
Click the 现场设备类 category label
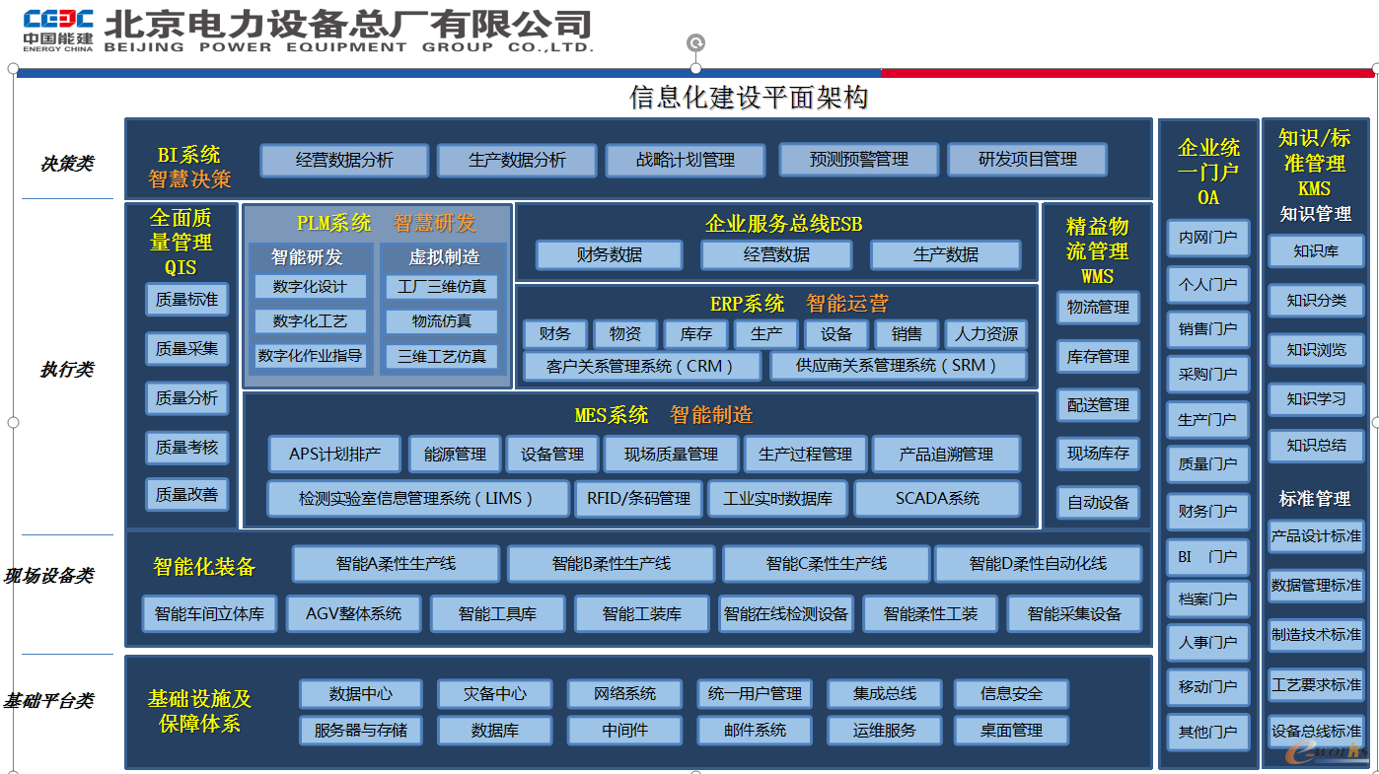coord(49,575)
